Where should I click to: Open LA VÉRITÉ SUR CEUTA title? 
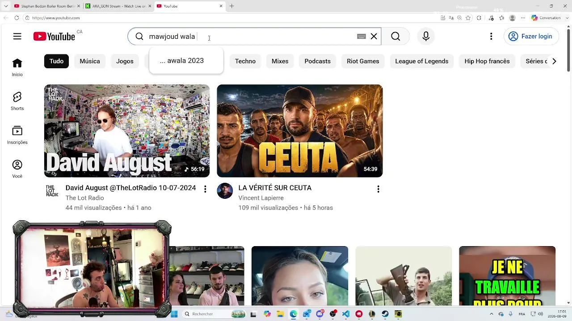click(275, 188)
